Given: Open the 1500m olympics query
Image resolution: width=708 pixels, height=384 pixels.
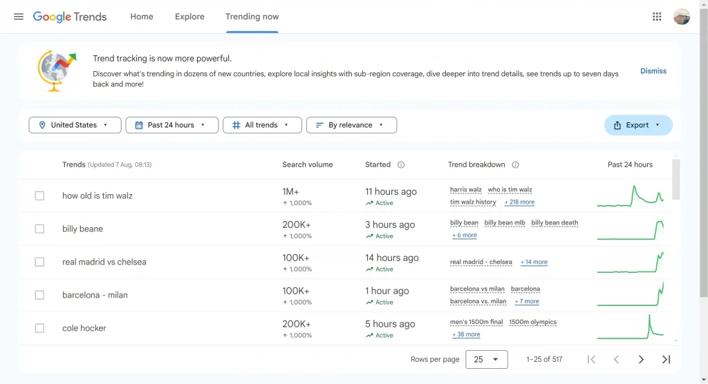Looking at the screenshot, I should (533, 322).
